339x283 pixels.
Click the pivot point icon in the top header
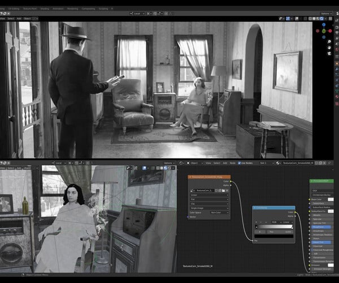point(149,14)
